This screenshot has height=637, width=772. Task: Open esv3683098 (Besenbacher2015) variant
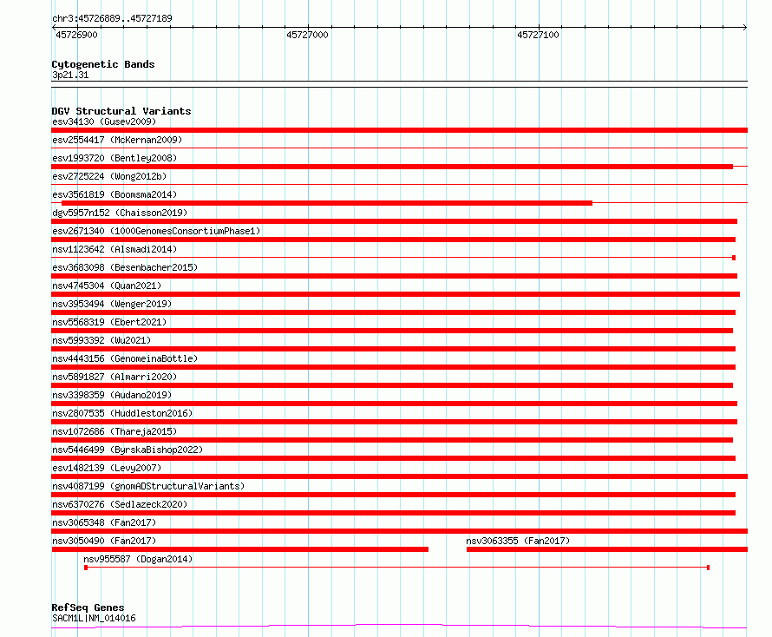click(x=125, y=267)
